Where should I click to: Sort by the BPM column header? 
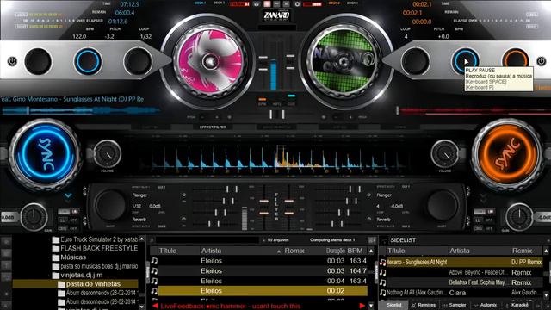[x=355, y=251]
